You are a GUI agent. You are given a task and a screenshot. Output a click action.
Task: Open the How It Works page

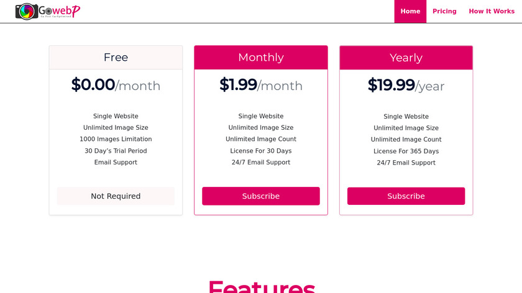coord(492,11)
